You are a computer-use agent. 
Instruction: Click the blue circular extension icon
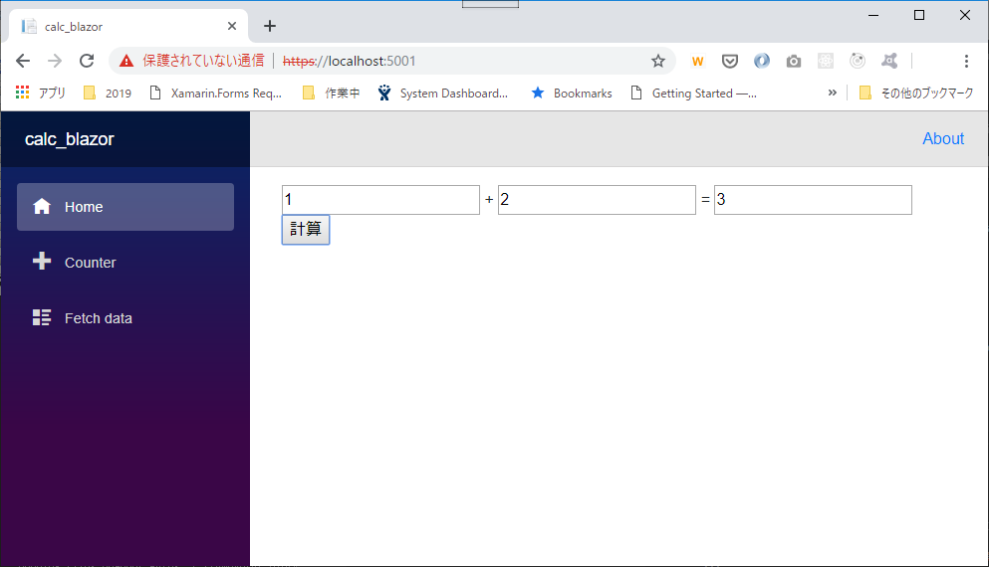762,61
